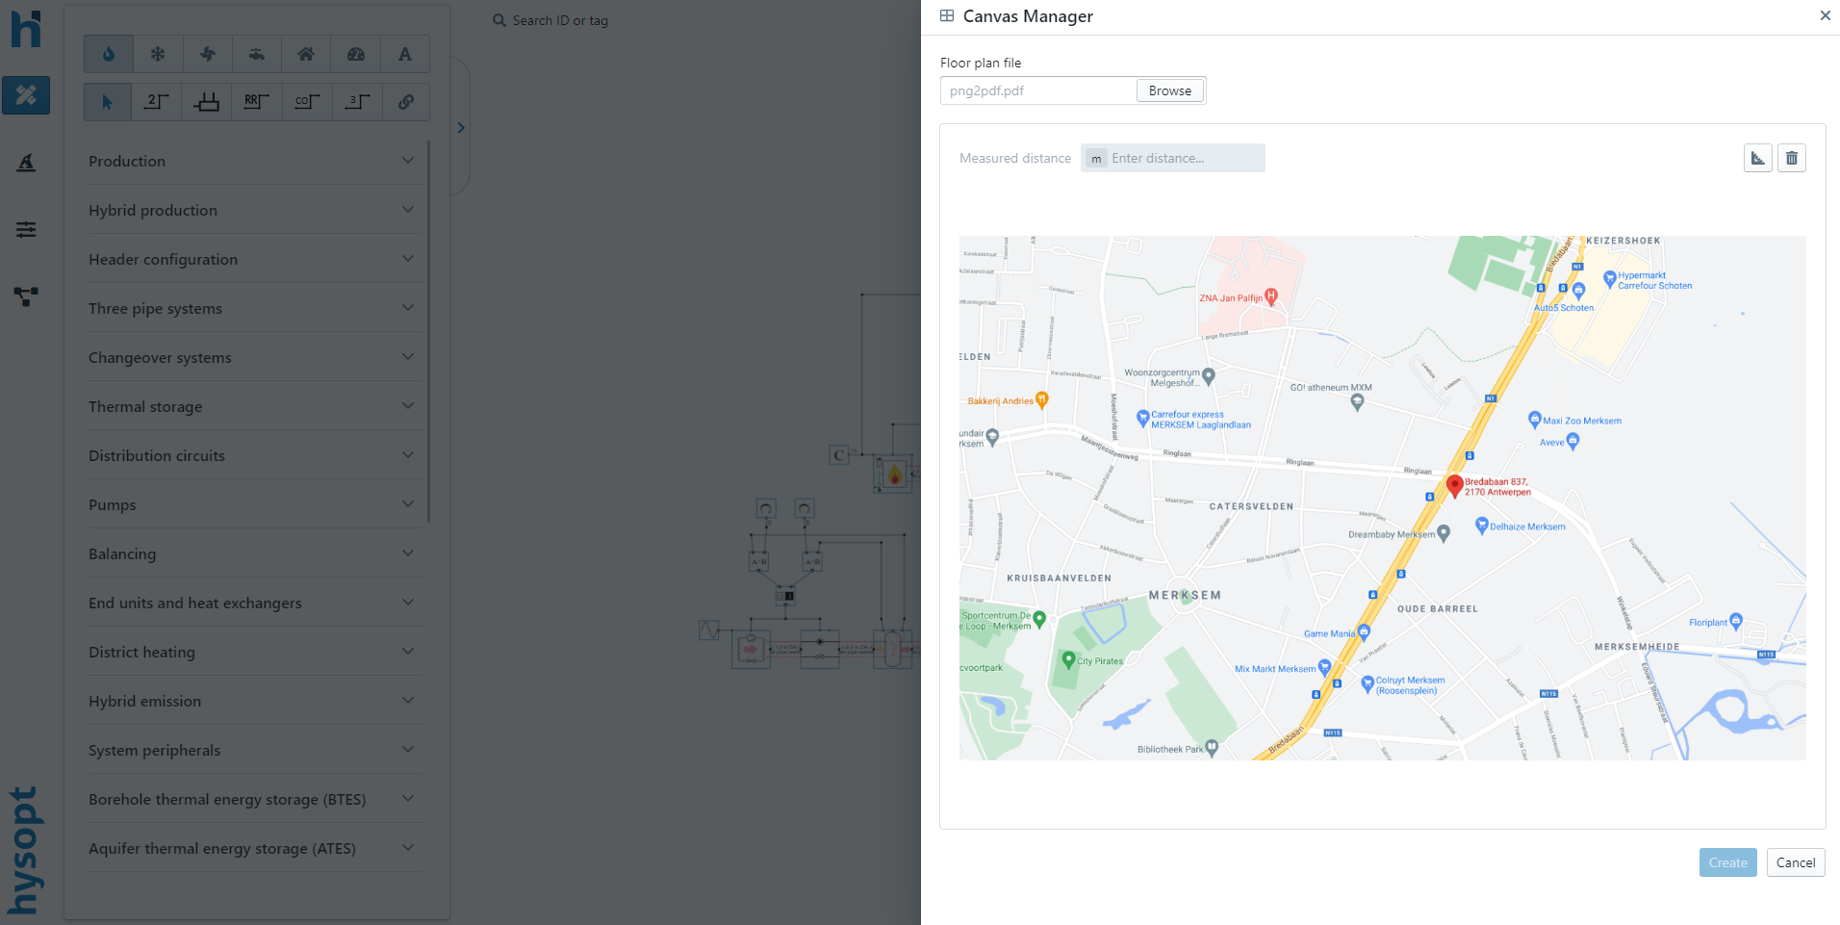The image size is (1840, 925).
Task: Open the design tools sidebar tab
Action: (x=26, y=95)
